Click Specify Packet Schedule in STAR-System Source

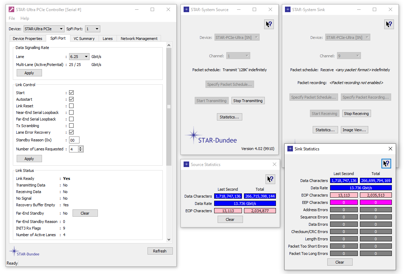[x=229, y=84]
